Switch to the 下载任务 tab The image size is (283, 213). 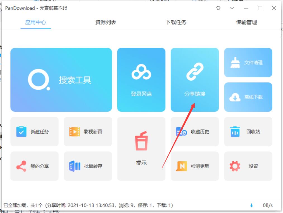[176, 22]
